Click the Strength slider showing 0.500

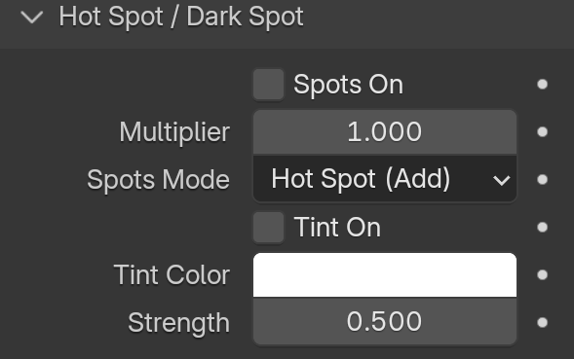tap(385, 322)
